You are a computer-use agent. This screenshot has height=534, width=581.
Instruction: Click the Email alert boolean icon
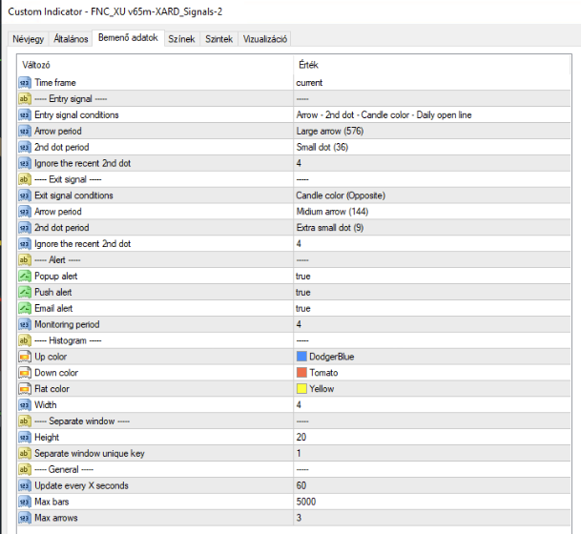tap(25, 309)
